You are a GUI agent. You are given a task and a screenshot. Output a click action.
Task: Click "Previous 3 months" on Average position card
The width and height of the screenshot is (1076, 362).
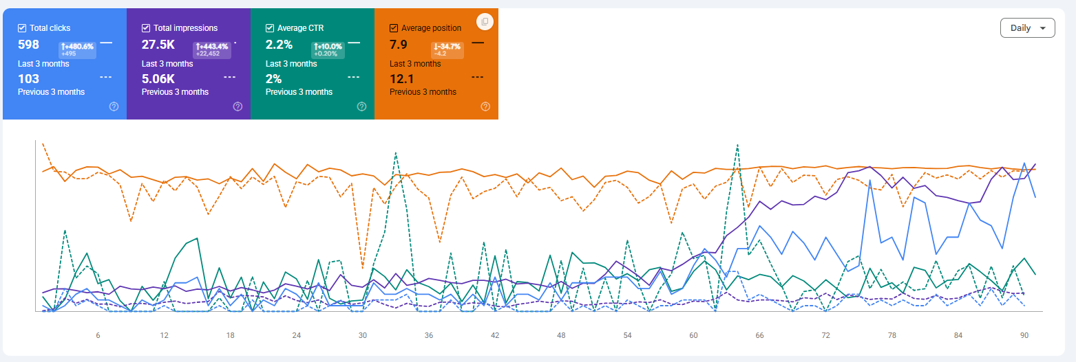tap(423, 92)
